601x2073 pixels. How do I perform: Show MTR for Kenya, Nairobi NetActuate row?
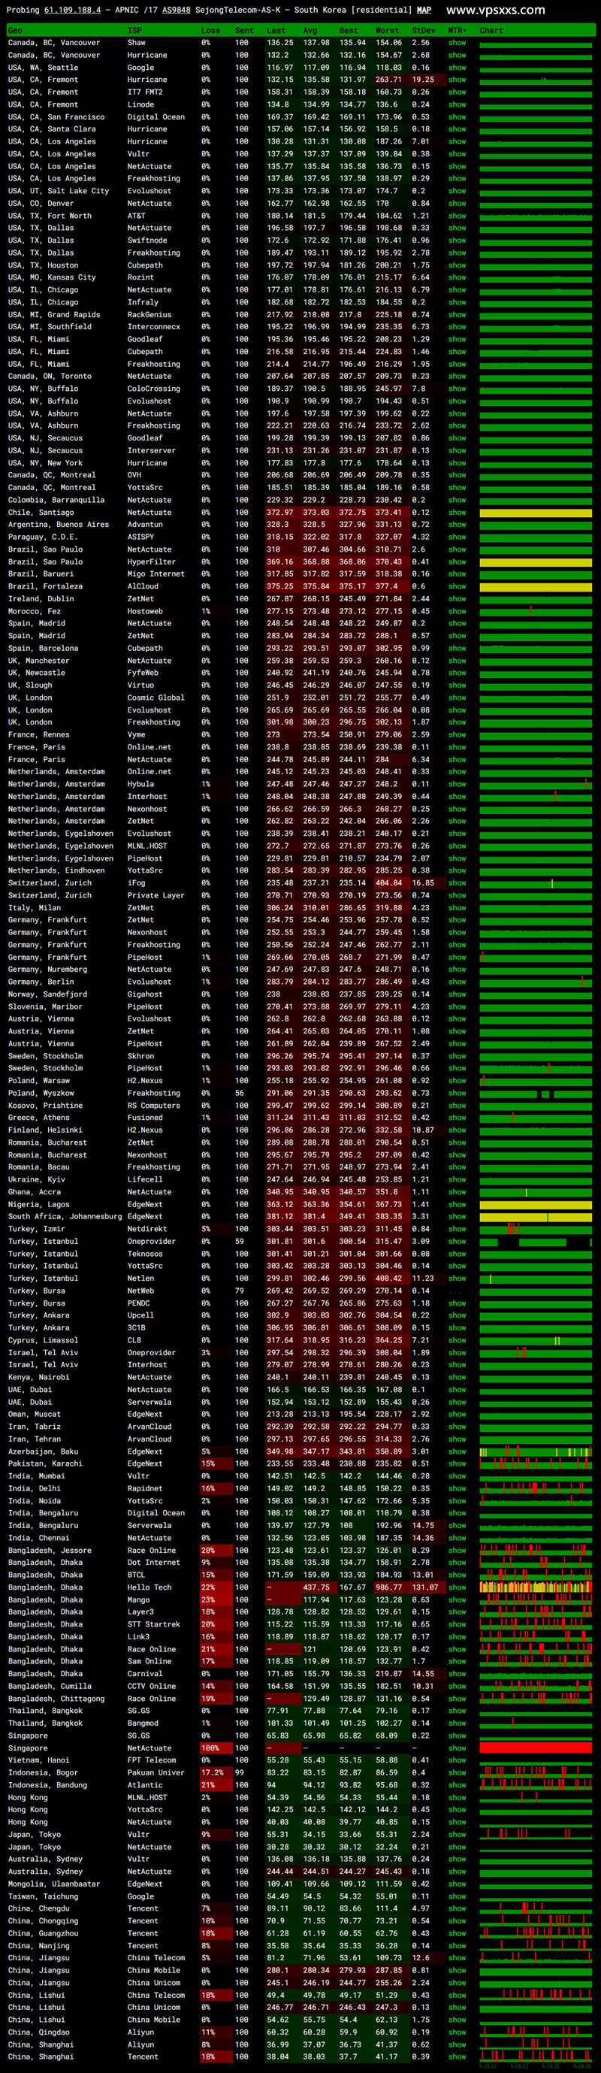[457, 1377]
